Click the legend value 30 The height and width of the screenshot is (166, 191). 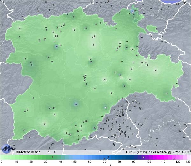46,162
